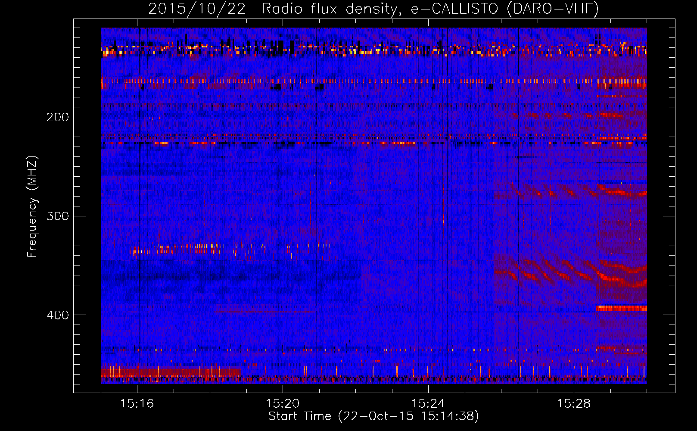
Task: Pick the 400 frequency tick label
Action: point(57,315)
